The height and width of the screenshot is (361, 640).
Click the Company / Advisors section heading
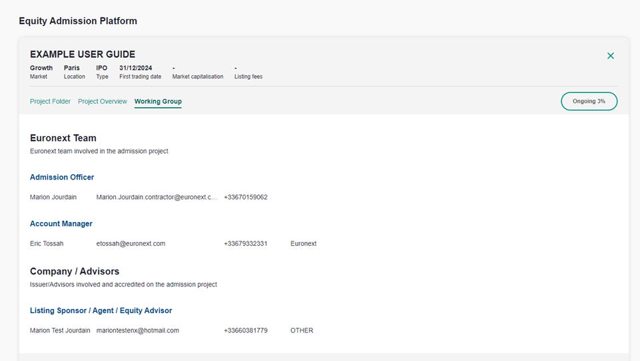(x=75, y=271)
